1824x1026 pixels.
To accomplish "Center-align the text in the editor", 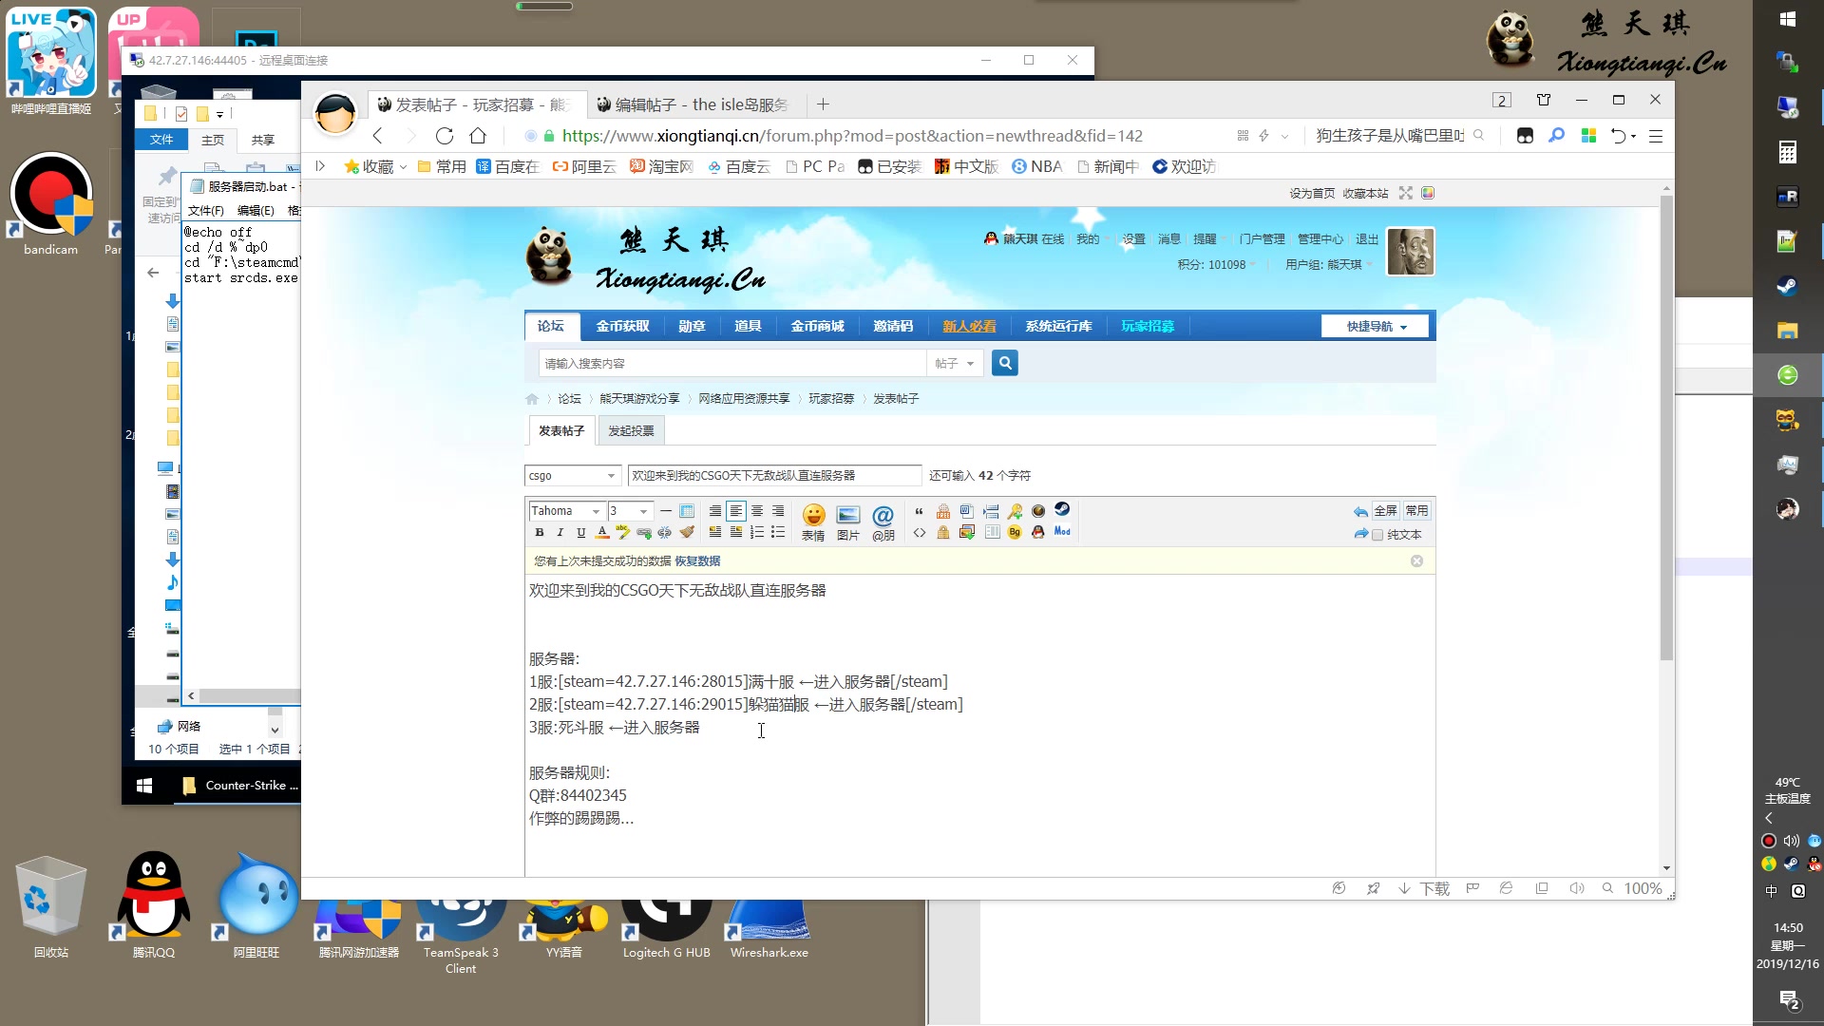I will (757, 511).
